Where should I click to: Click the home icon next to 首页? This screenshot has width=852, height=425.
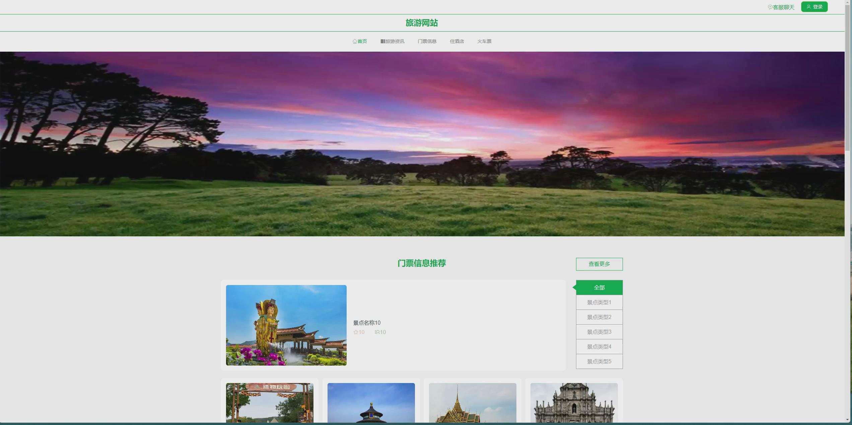354,41
